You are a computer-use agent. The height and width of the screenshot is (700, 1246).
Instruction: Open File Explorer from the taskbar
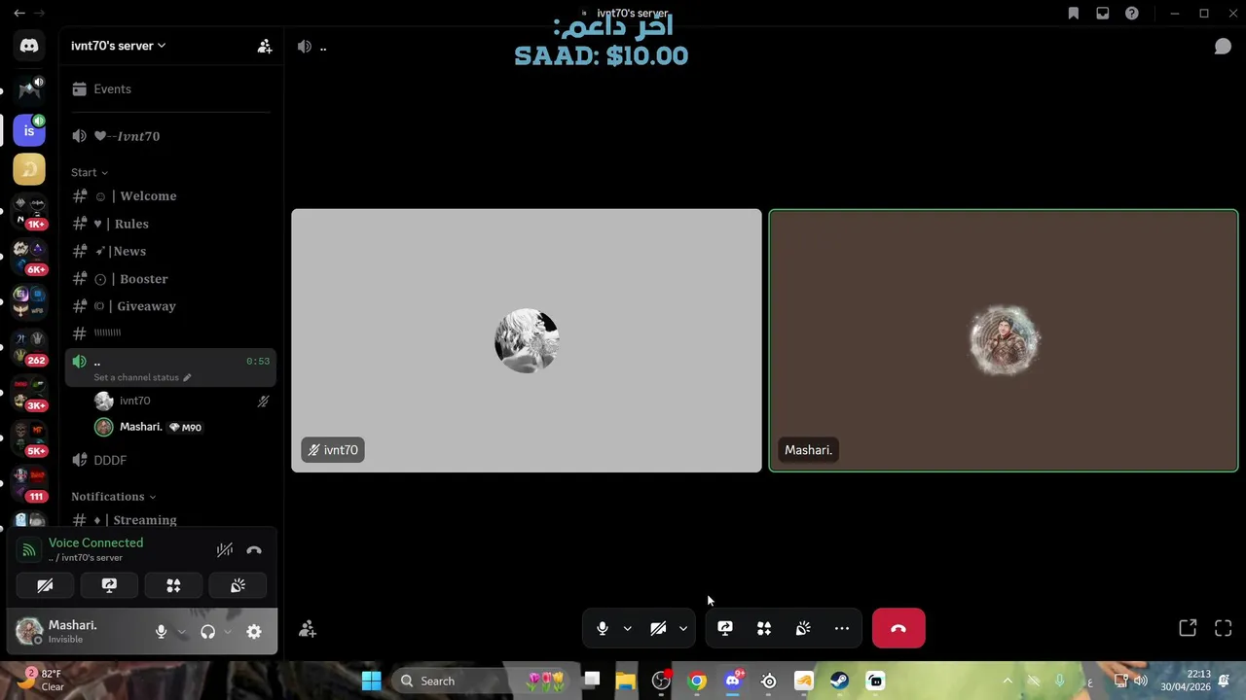pos(626,681)
